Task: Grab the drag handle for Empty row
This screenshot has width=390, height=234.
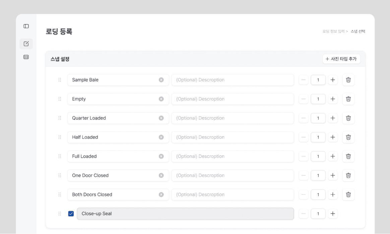Action: click(x=60, y=99)
